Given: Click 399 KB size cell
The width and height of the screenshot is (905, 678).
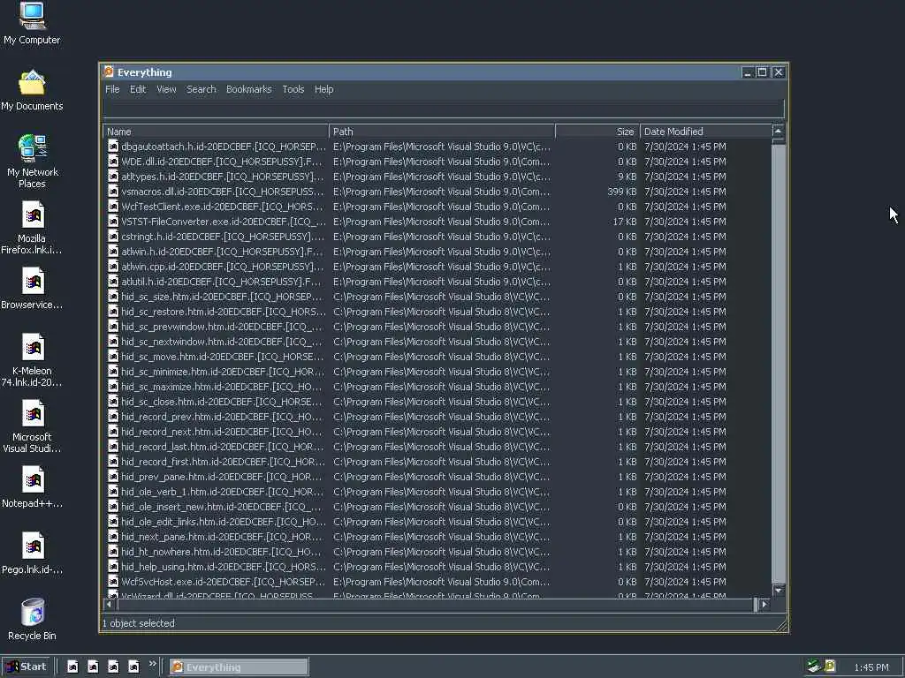Looking at the screenshot, I should (622, 192).
